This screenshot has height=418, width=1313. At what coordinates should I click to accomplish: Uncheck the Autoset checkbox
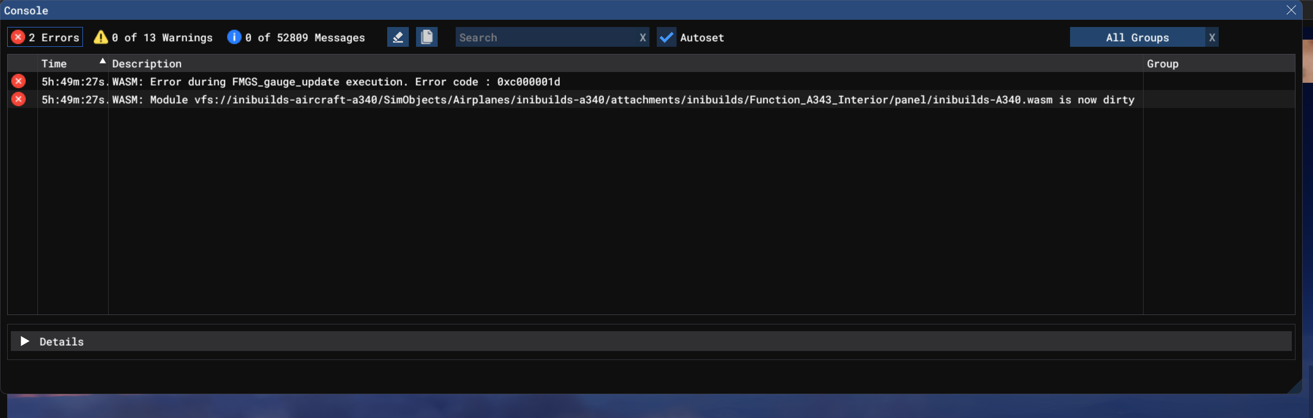tap(666, 38)
